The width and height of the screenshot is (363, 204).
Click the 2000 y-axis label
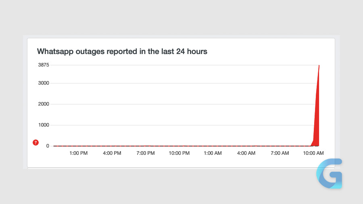point(44,104)
